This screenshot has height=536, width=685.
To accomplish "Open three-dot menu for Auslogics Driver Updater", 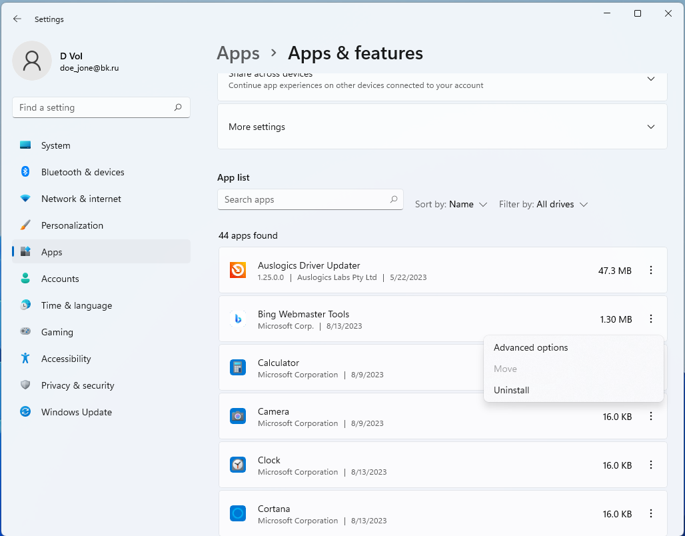I will [x=651, y=270].
